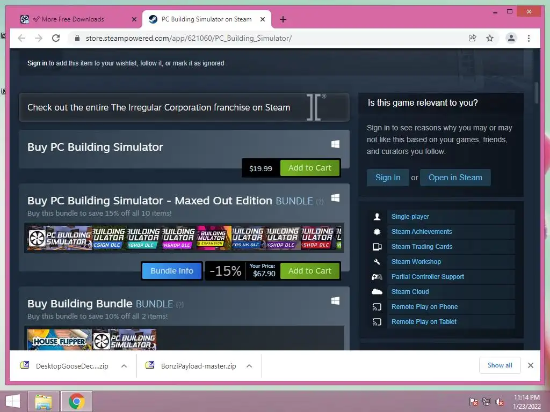Viewport: 550px width, 412px height.
Task: Close the PC Building Simulator tab
Action: [262, 19]
